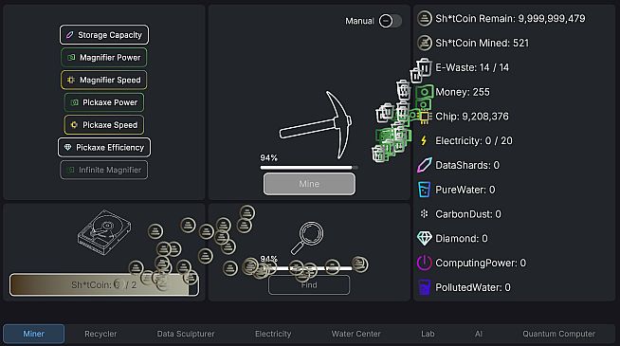Click the Infinite Magnifier upgrade button

pos(104,170)
